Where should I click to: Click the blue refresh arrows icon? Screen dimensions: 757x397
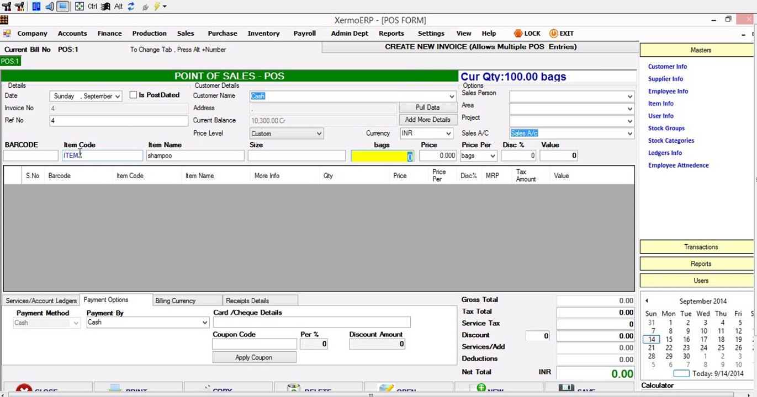pyautogui.click(x=131, y=7)
